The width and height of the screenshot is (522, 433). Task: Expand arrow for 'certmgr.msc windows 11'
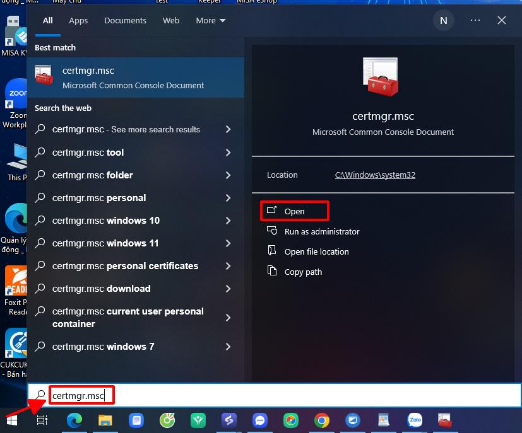pos(228,243)
